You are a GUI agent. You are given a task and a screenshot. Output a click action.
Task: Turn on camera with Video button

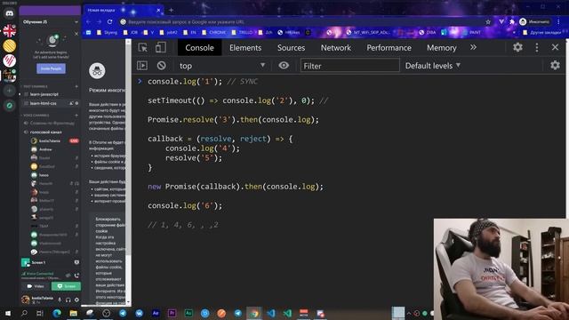coord(36,286)
